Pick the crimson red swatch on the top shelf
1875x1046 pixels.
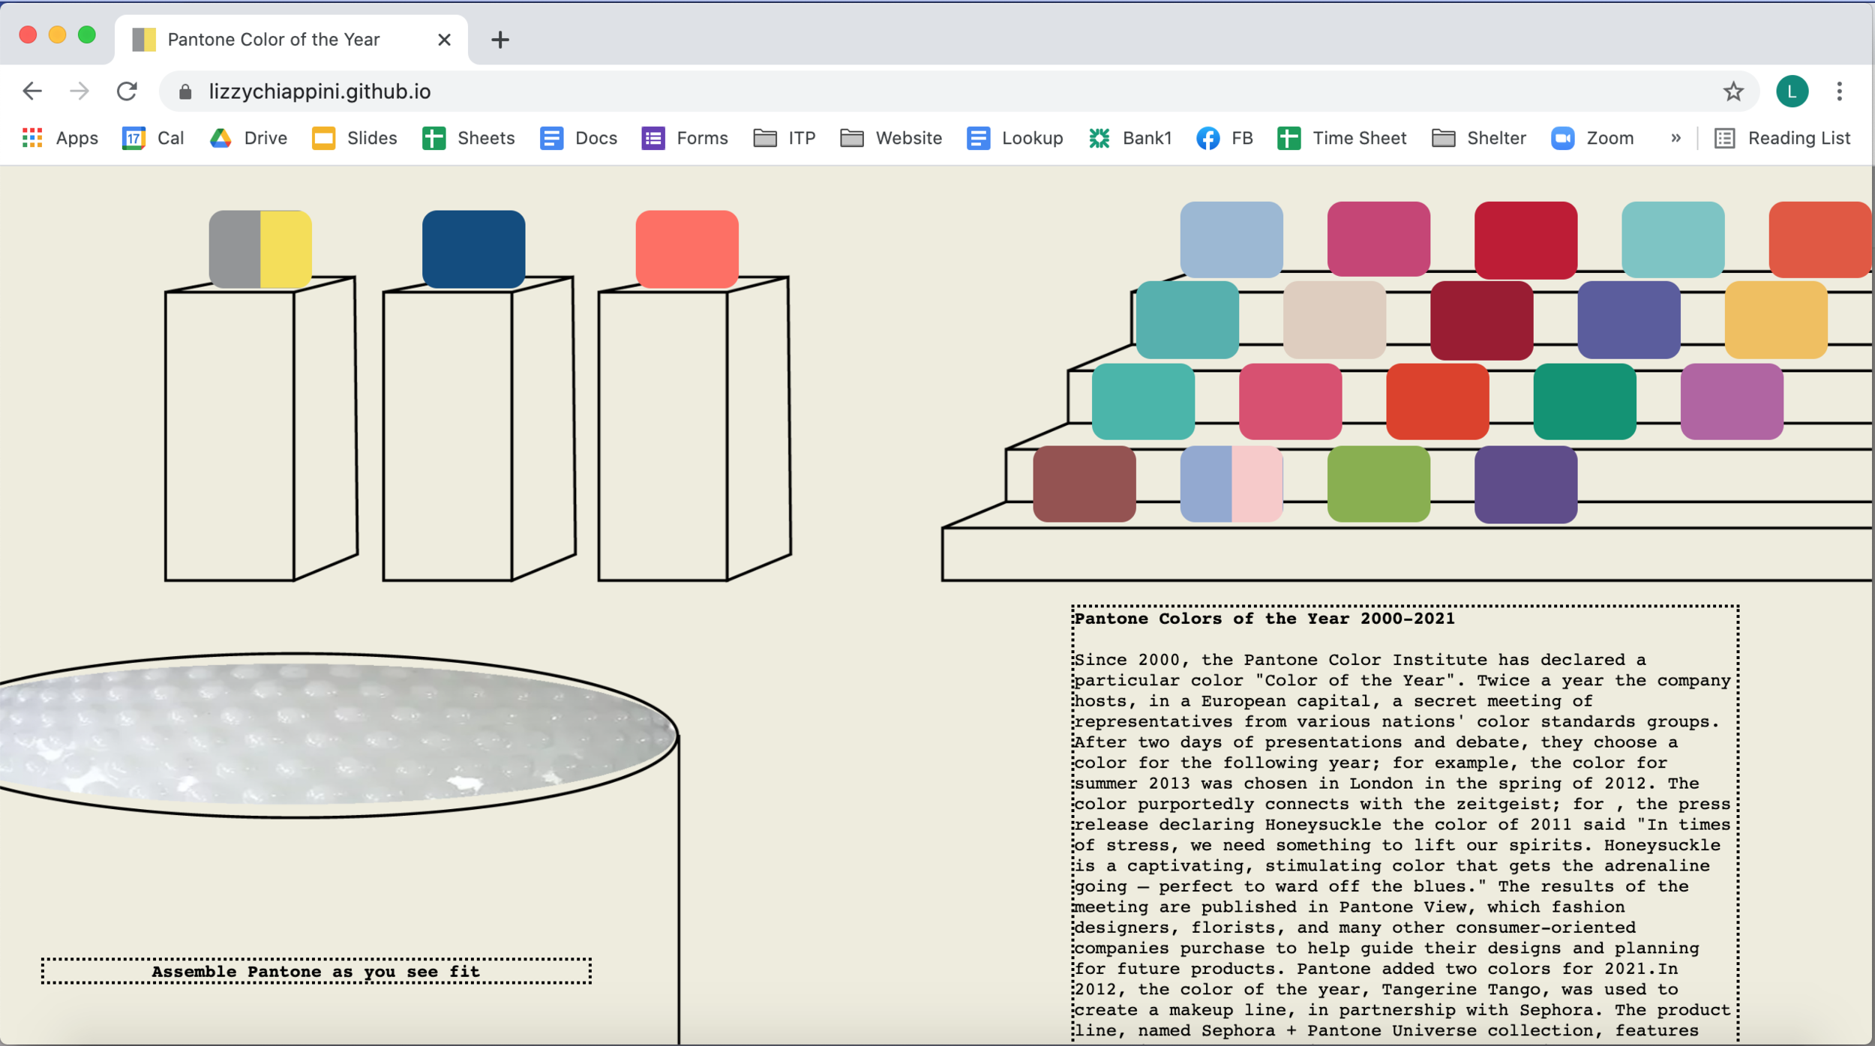[x=1525, y=239]
